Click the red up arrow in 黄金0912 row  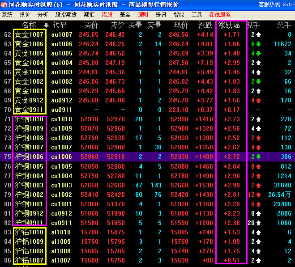[x=259, y=100]
